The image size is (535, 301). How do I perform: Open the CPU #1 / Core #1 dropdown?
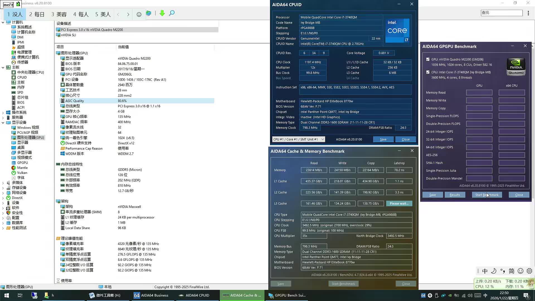(322, 139)
